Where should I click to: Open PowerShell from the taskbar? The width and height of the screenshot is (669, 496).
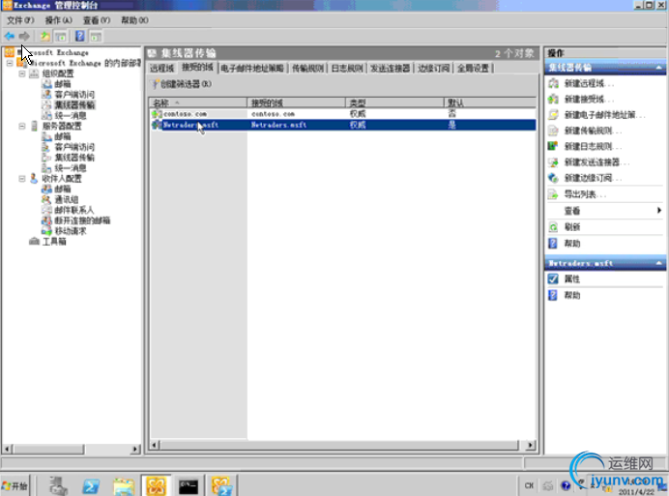point(91,486)
